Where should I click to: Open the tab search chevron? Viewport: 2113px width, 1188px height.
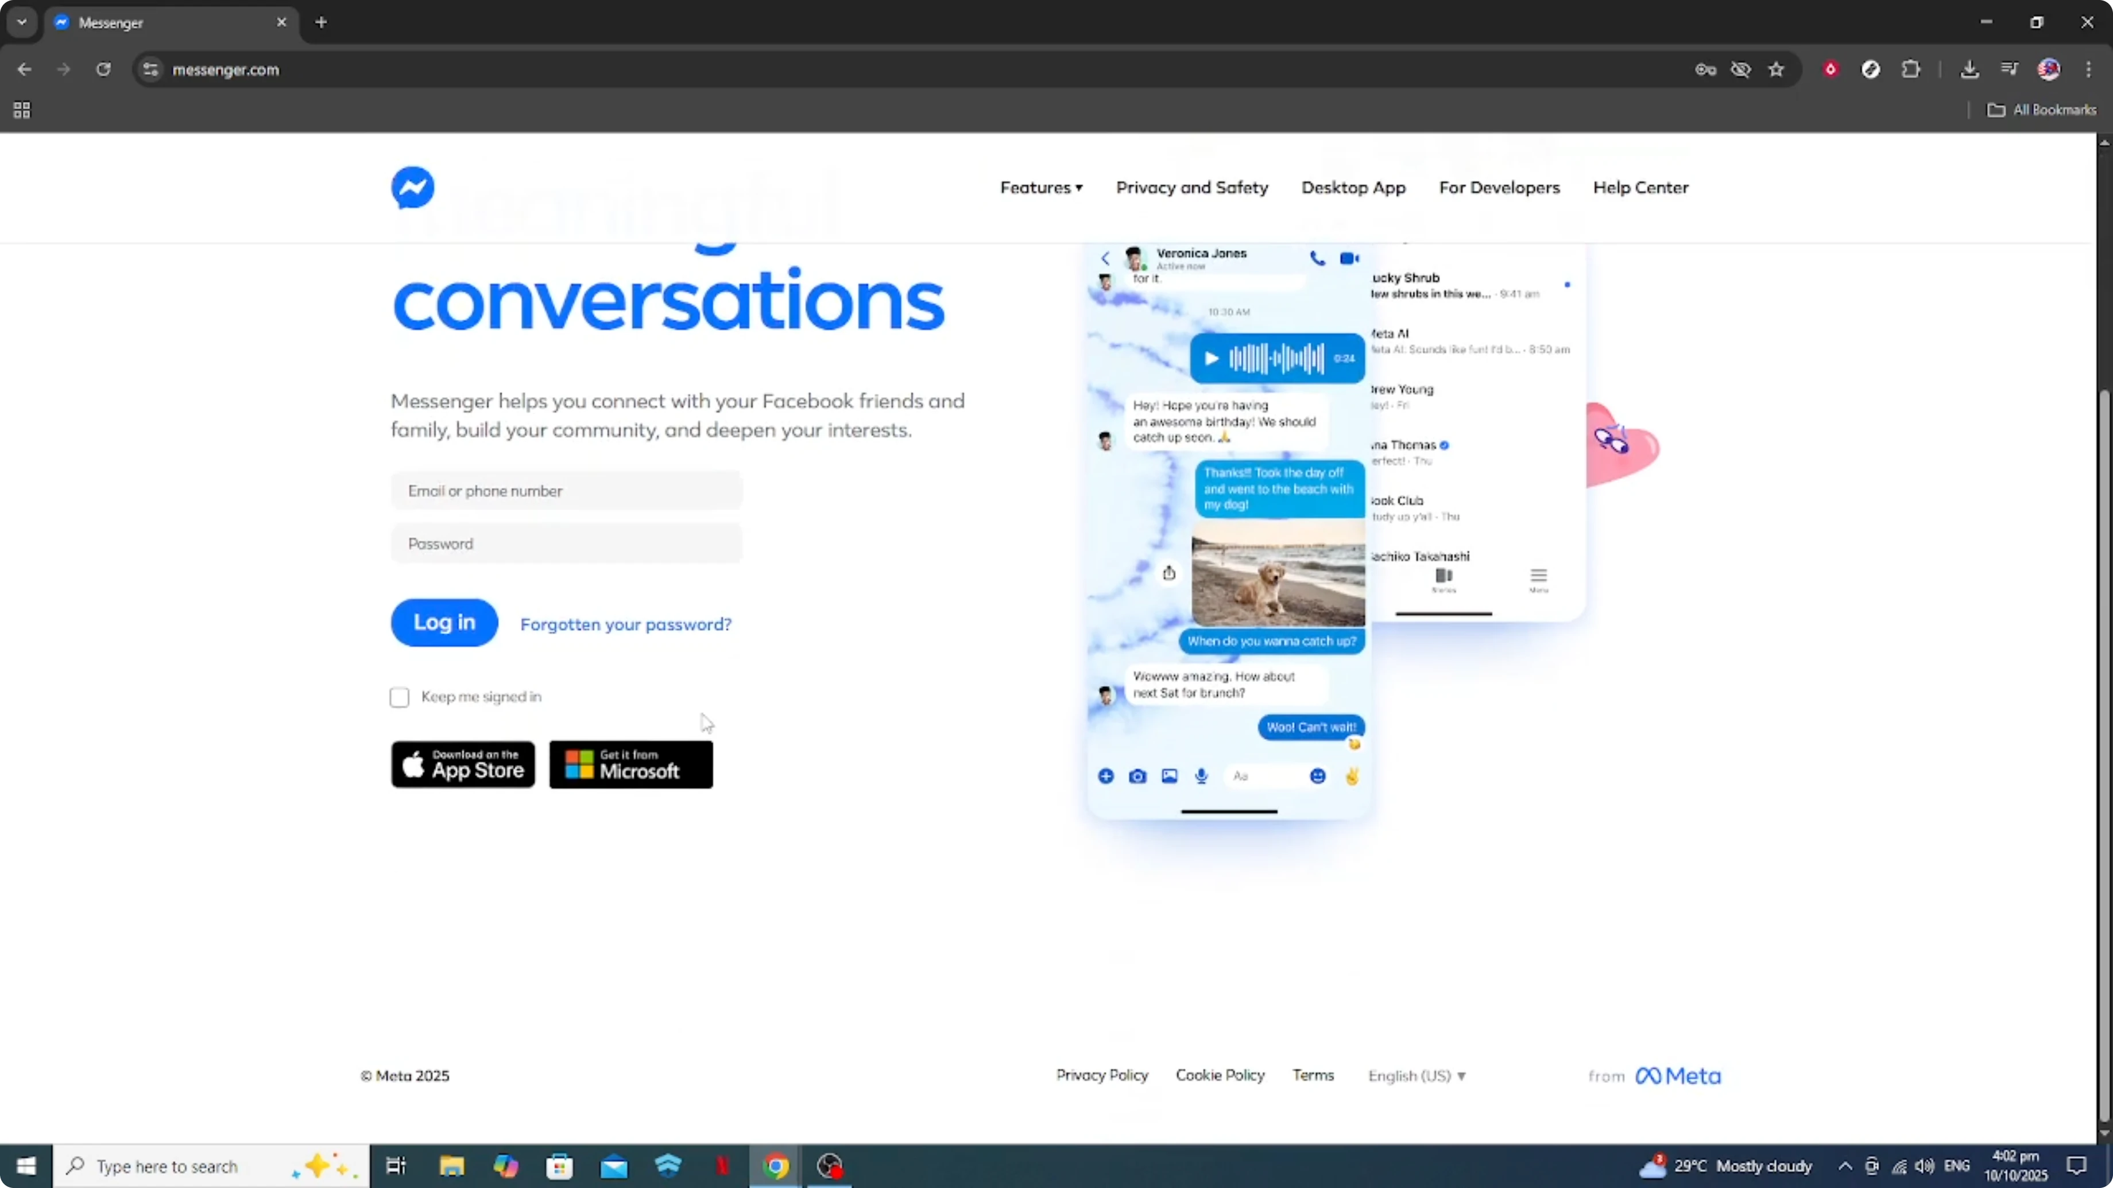click(22, 22)
